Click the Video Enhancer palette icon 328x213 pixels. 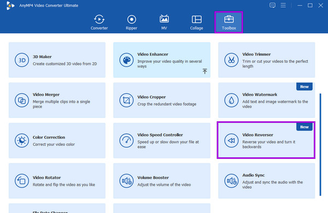click(126, 60)
